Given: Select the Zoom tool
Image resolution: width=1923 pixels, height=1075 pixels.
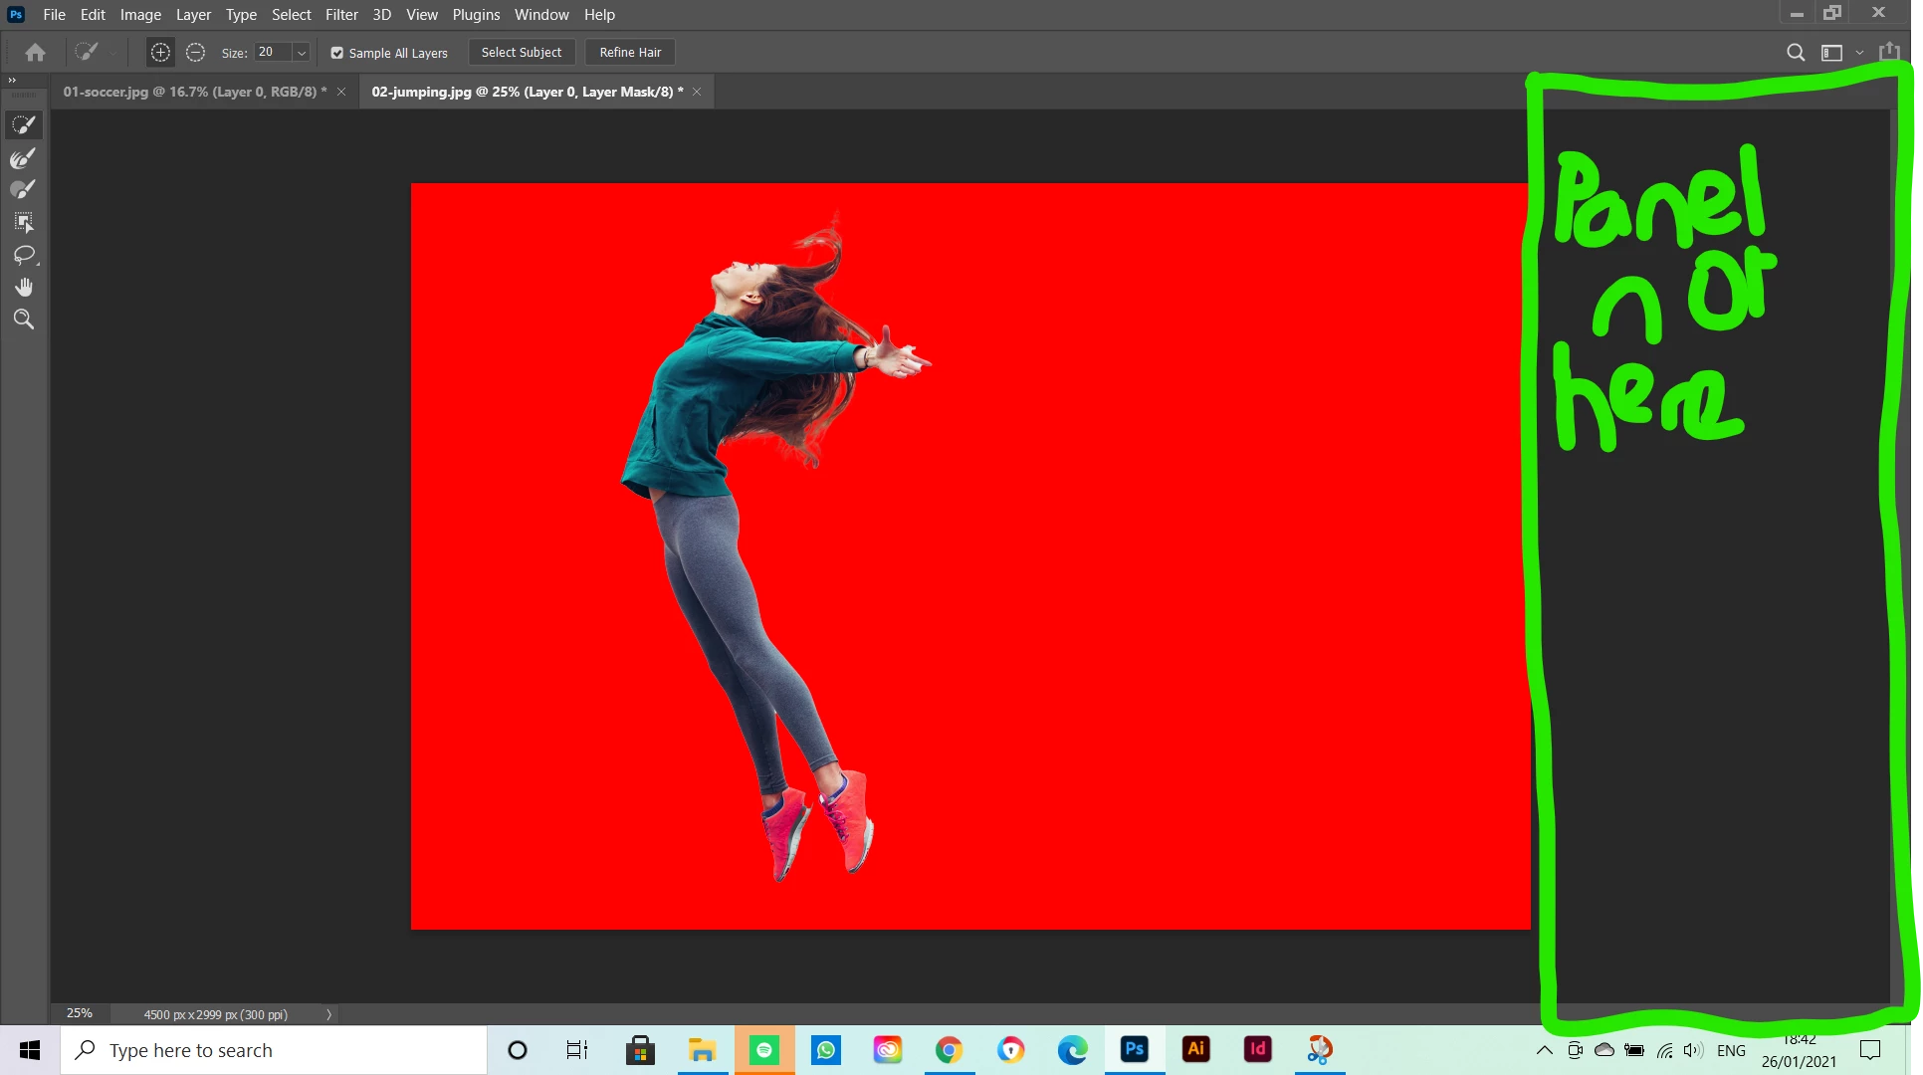Looking at the screenshot, I should (x=24, y=320).
